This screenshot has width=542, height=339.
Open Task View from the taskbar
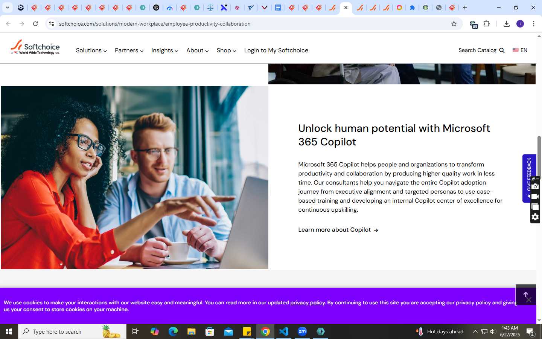click(x=135, y=331)
